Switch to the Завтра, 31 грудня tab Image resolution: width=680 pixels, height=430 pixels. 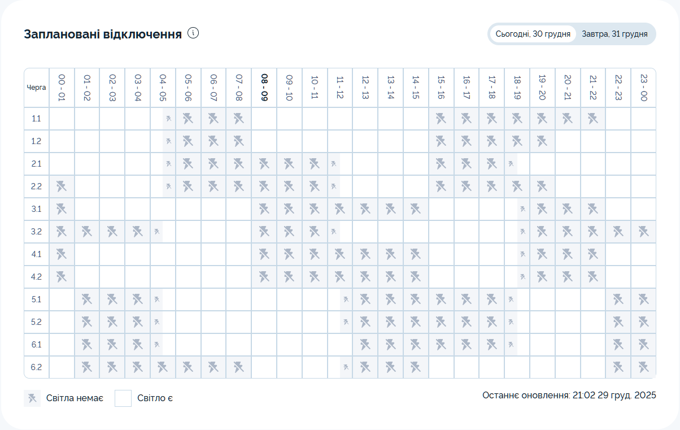coord(614,34)
